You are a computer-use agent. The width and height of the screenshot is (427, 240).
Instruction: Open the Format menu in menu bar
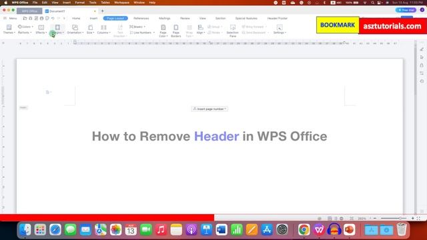(x=80, y=3)
